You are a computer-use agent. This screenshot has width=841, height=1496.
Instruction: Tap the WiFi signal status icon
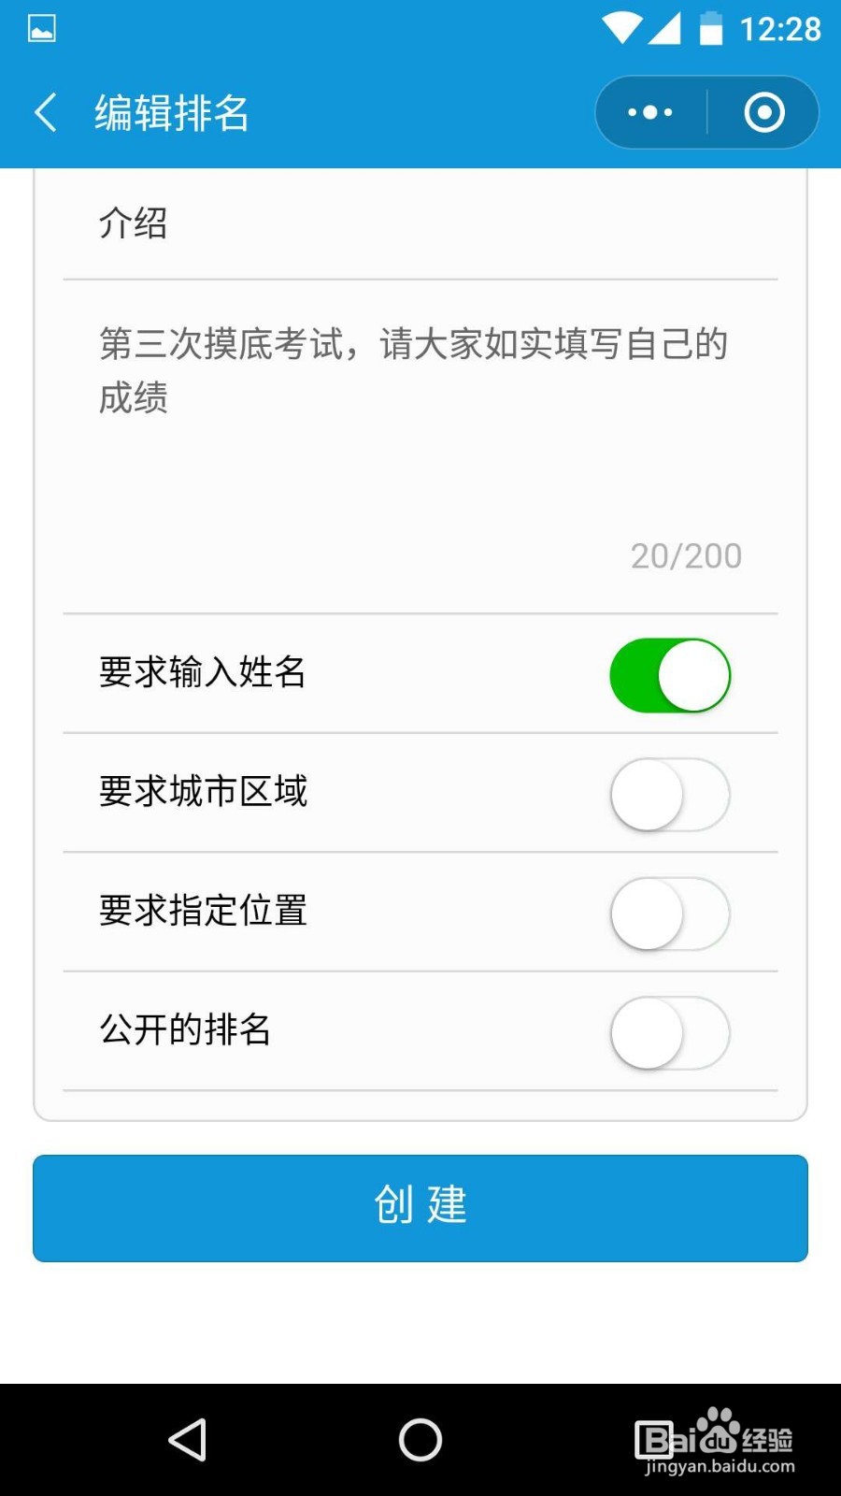click(x=620, y=28)
